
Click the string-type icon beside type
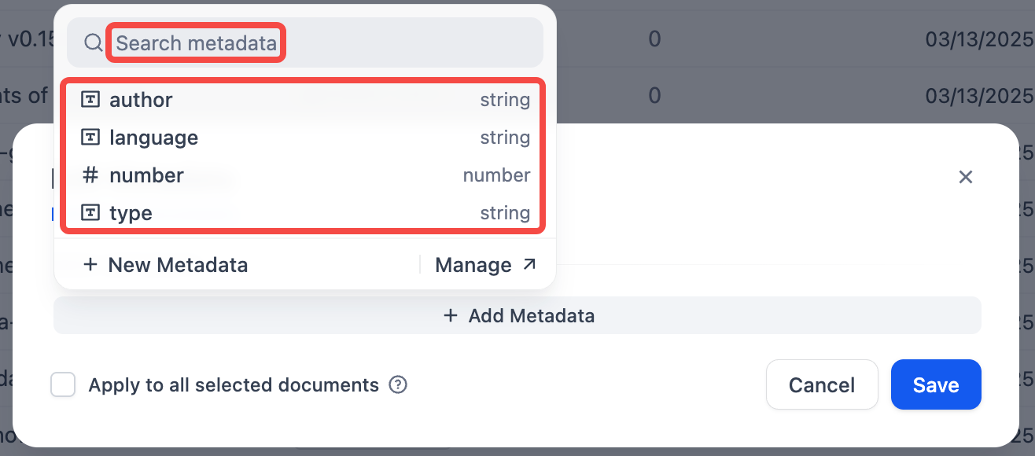coord(91,213)
